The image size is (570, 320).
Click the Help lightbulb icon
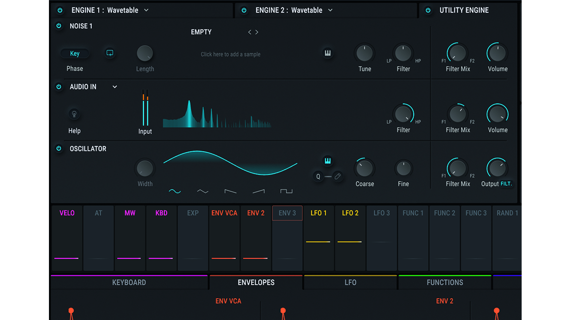pyautogui.click(x=74, y=114)
